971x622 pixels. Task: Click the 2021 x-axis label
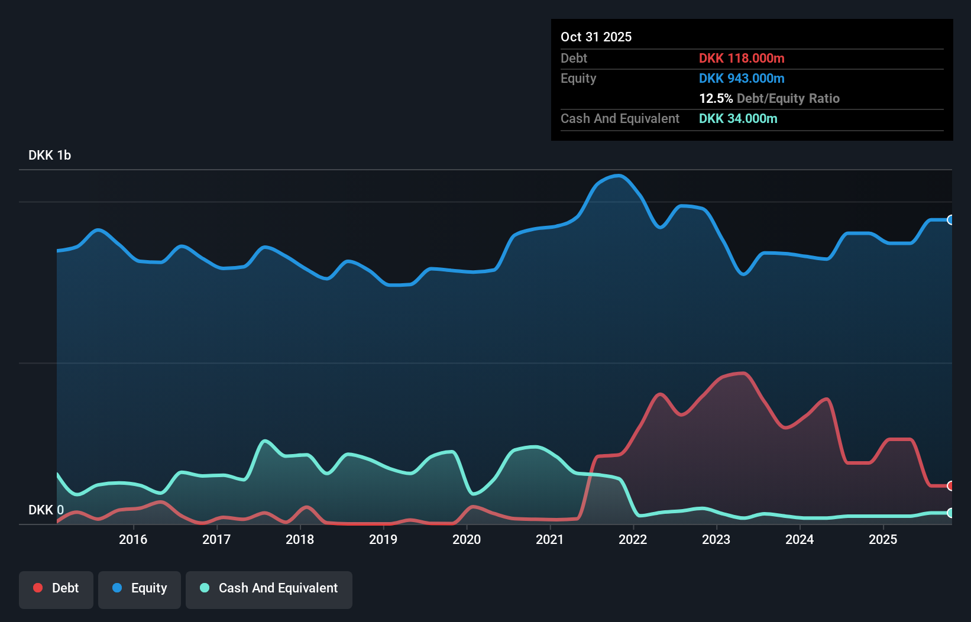(550, 539)
